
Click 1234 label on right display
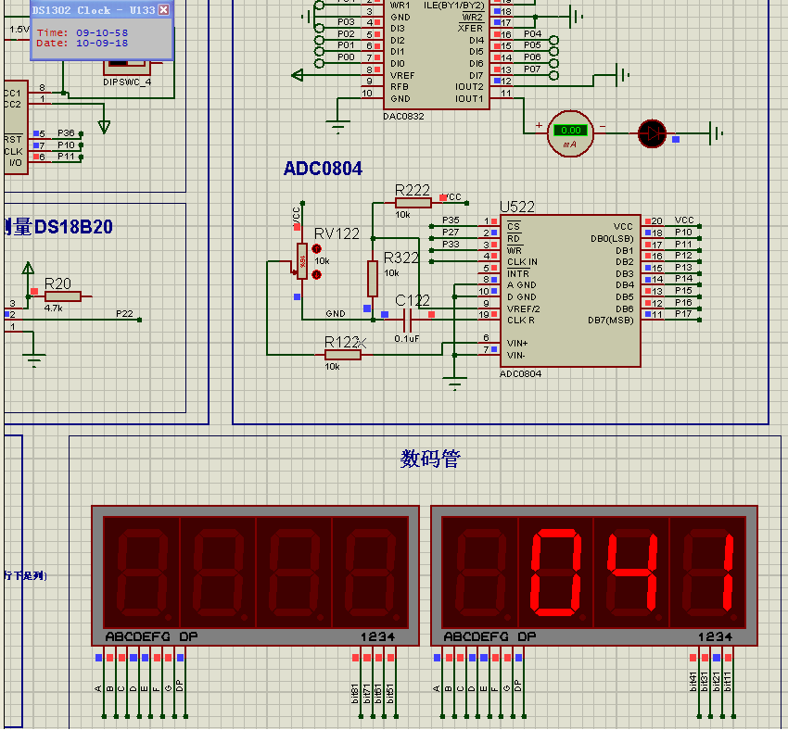pos(715,636)
